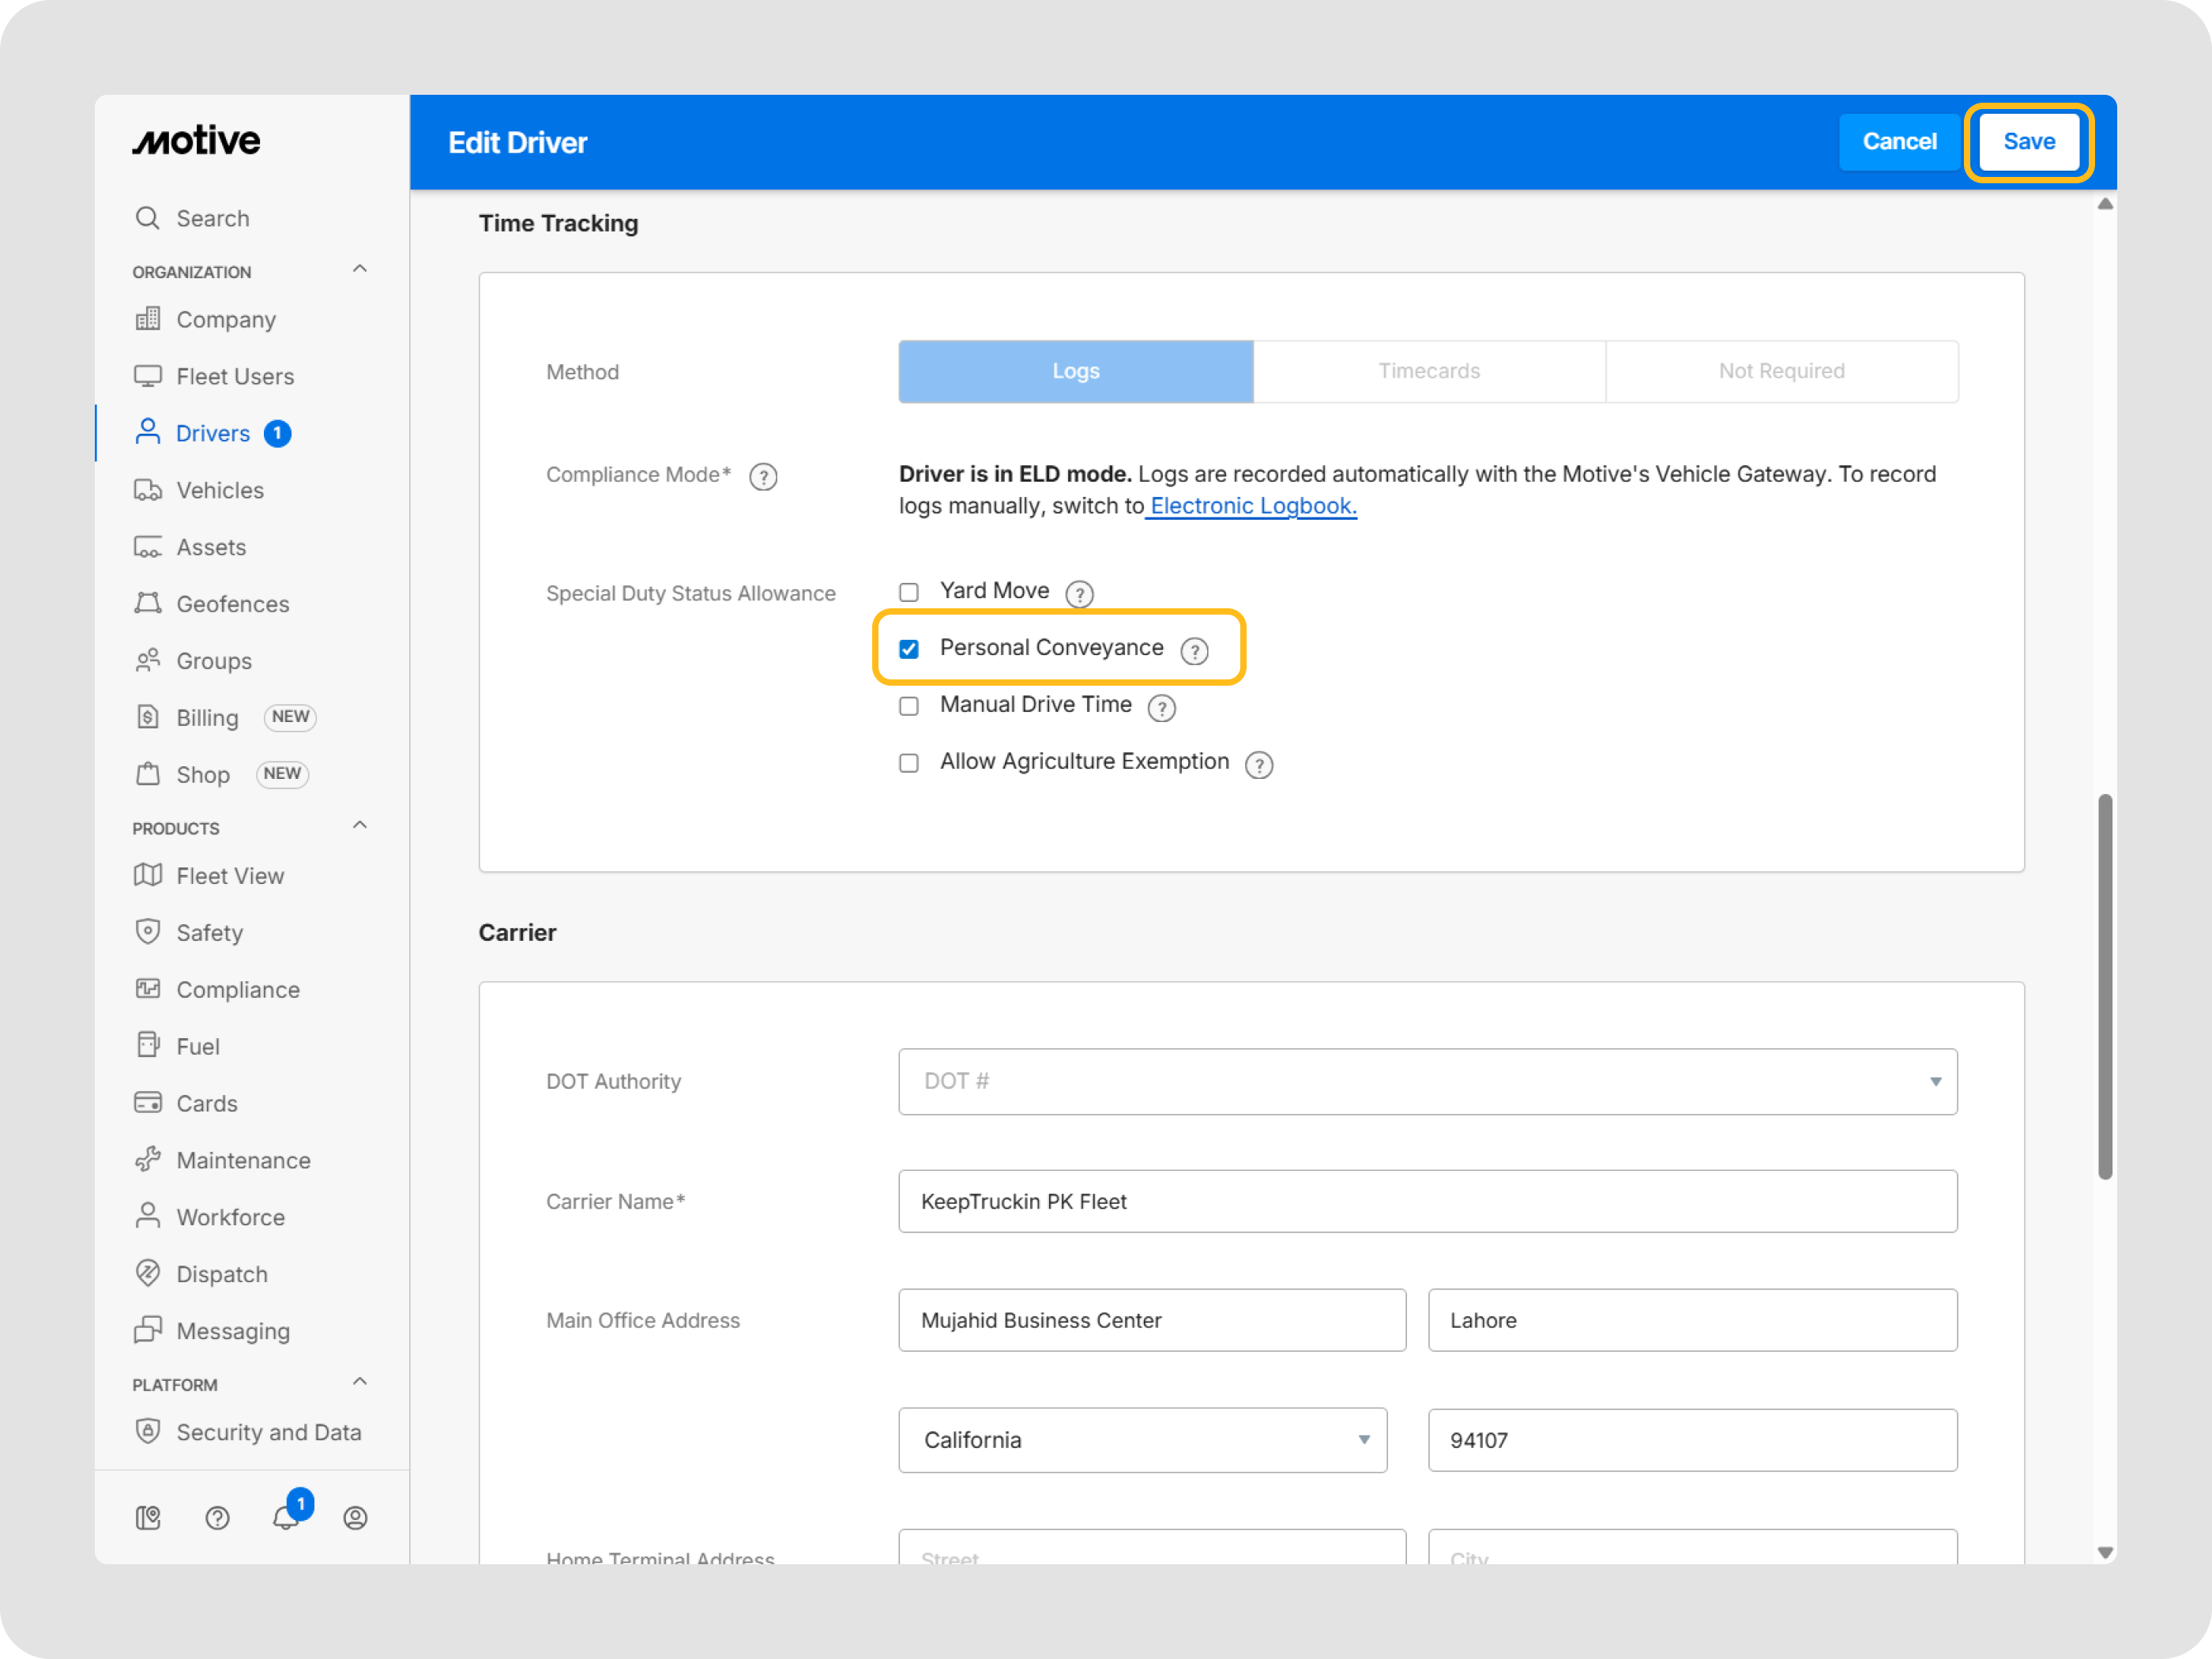
Task: Click the notifications bell icon
Action: [x=286, y=1517]
